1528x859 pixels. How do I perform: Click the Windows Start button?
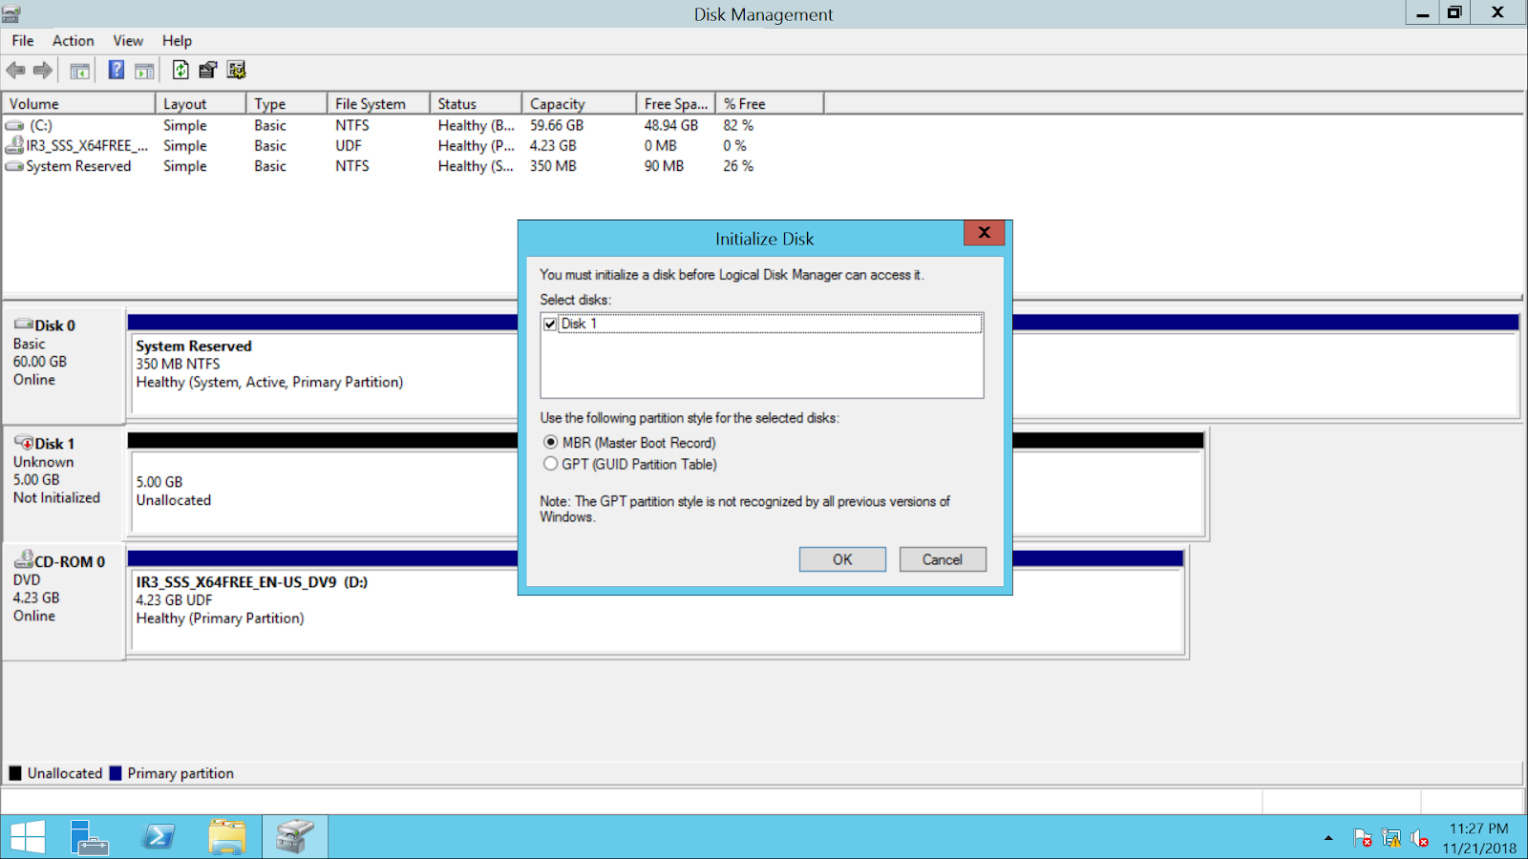(x=29, y=836)
